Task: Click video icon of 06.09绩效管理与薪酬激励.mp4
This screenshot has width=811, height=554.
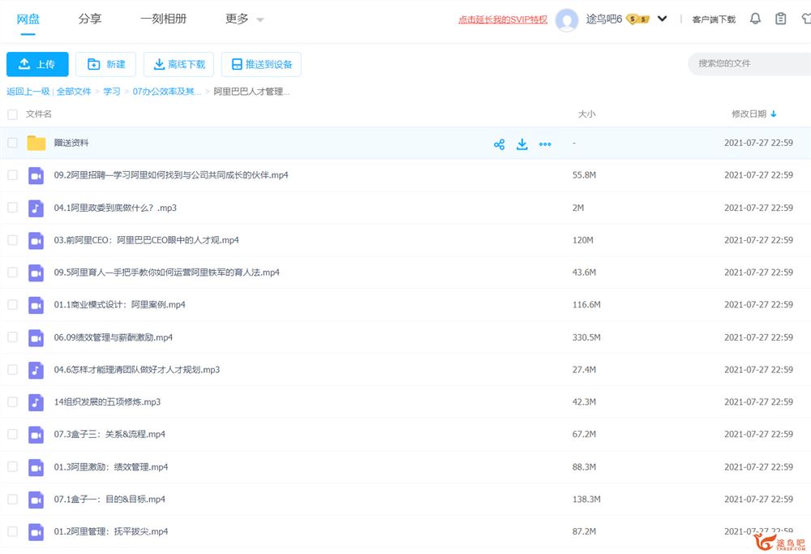Action: 36,337
